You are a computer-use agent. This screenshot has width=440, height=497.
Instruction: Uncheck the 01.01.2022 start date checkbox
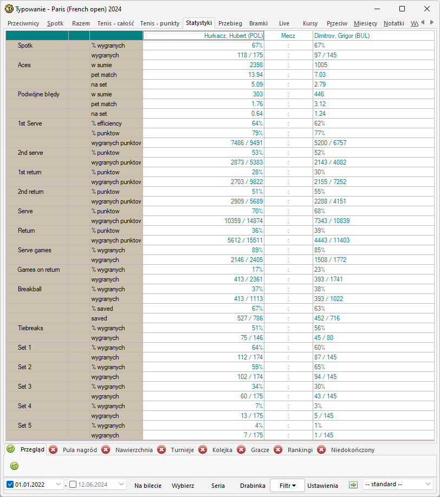click(x=10, y=485)
